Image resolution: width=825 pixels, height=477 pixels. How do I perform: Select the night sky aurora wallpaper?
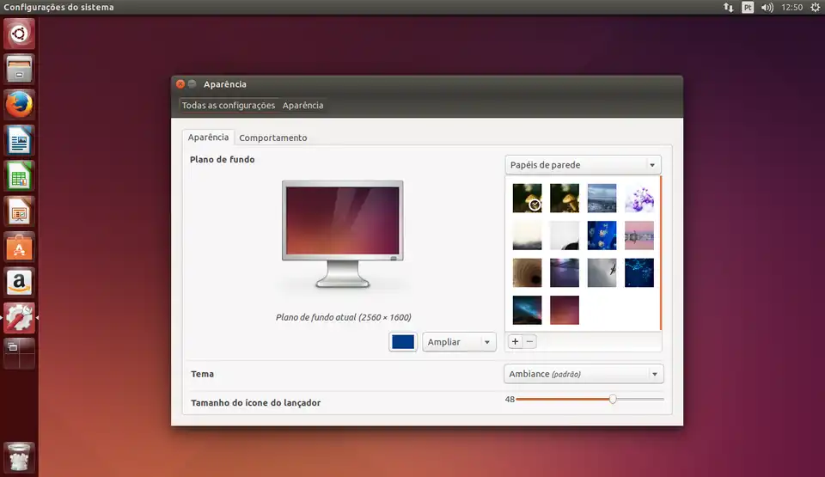[x=527, y=310]
